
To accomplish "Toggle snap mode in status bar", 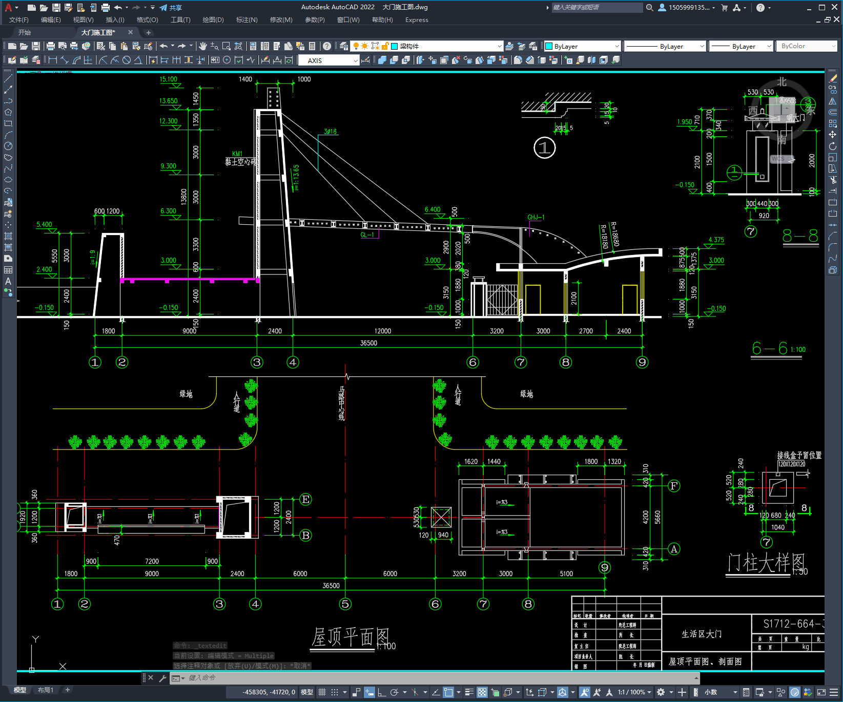I will coord(334,692).
